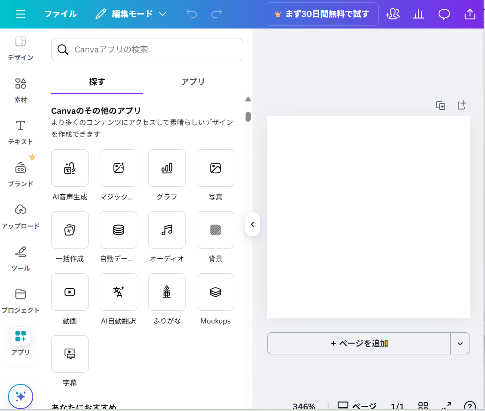Open the テキスト sidebar panel
Image resolution: width=485 pixels, height=411 pixels.
21,132
